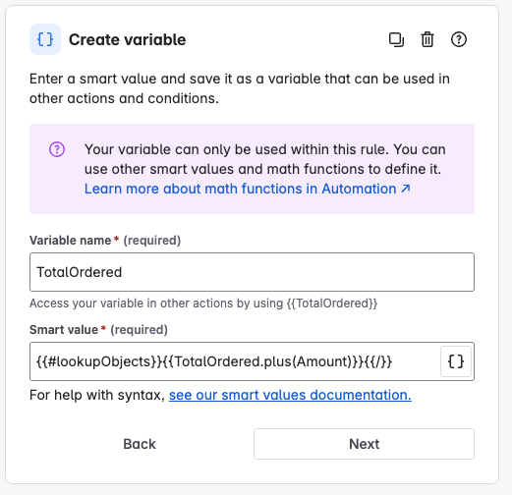Duplicate this Create variable component
The width and height of the screenshot is (512, 495).
click(396, 40)
